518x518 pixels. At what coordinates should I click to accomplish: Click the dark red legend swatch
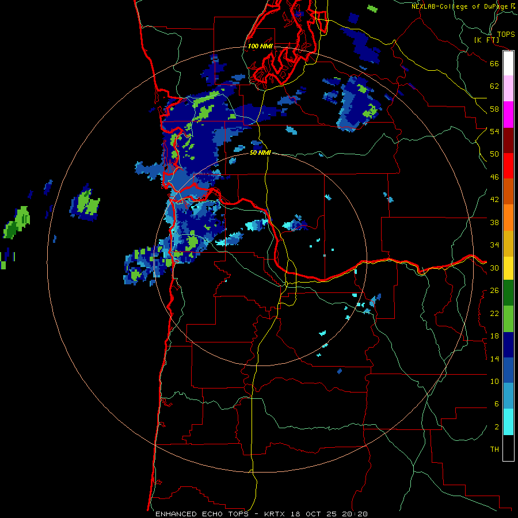(x=508, y=140)
